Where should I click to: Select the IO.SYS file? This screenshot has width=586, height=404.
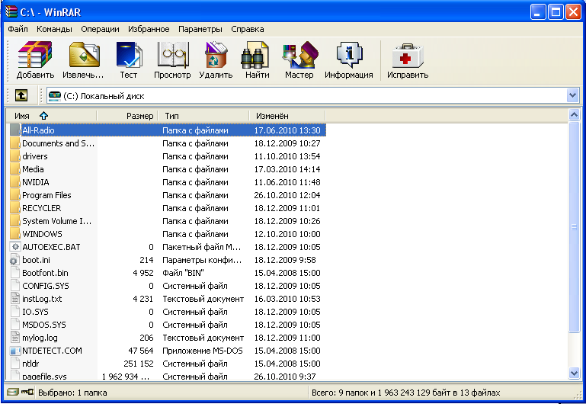pyautogui.click(x=36, y=312)
